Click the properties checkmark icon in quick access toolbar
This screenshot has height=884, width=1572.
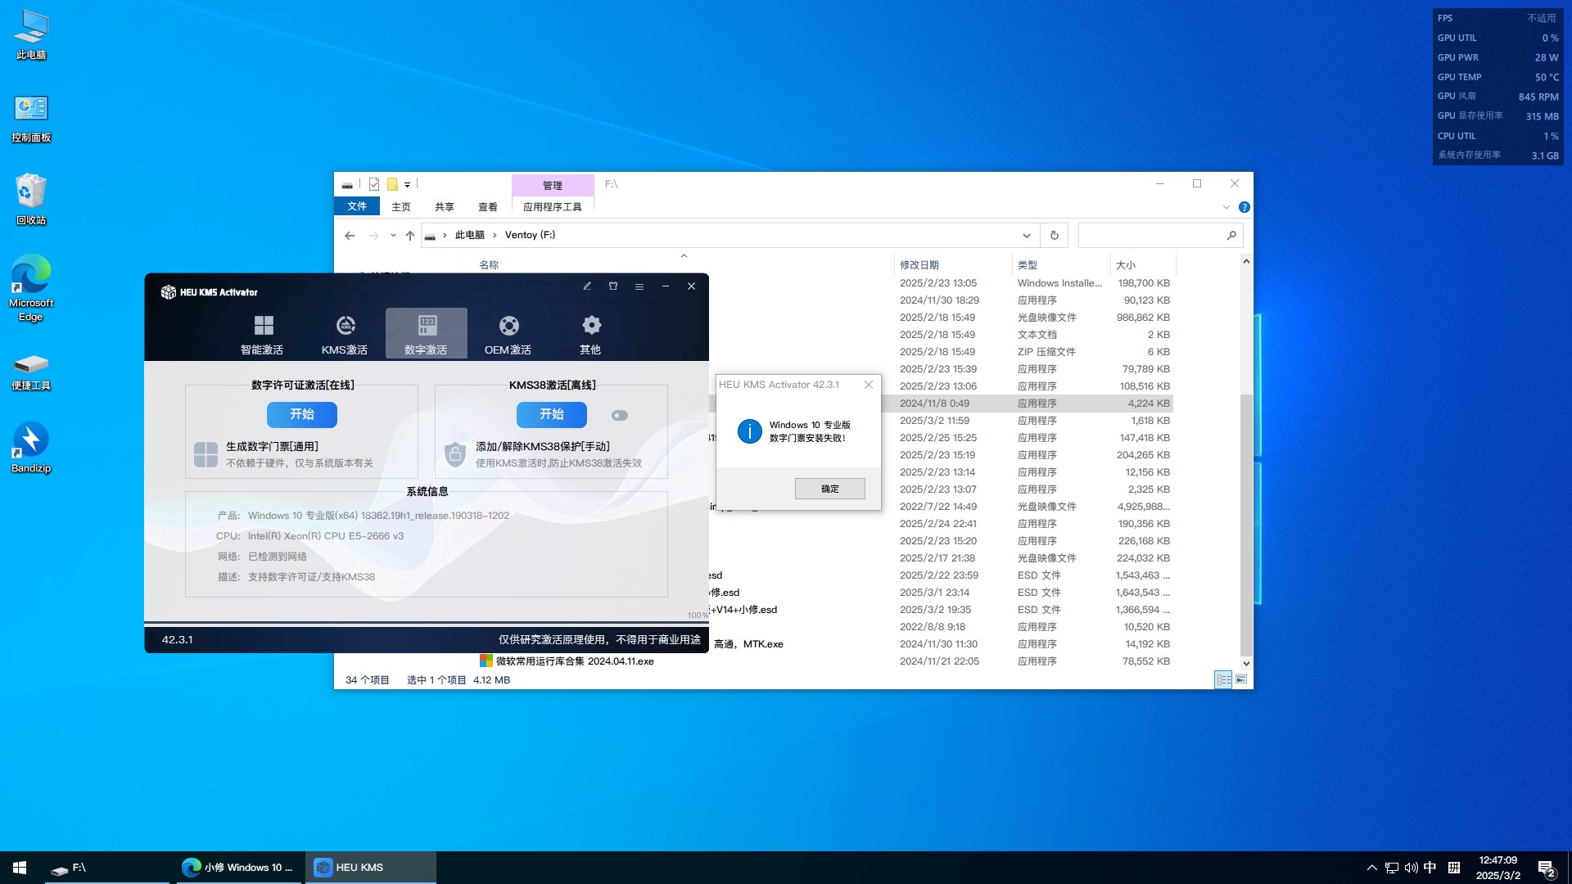click(374, 184)
